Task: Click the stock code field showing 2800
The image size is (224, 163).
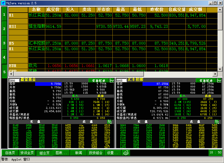Action: coord(14,81)
